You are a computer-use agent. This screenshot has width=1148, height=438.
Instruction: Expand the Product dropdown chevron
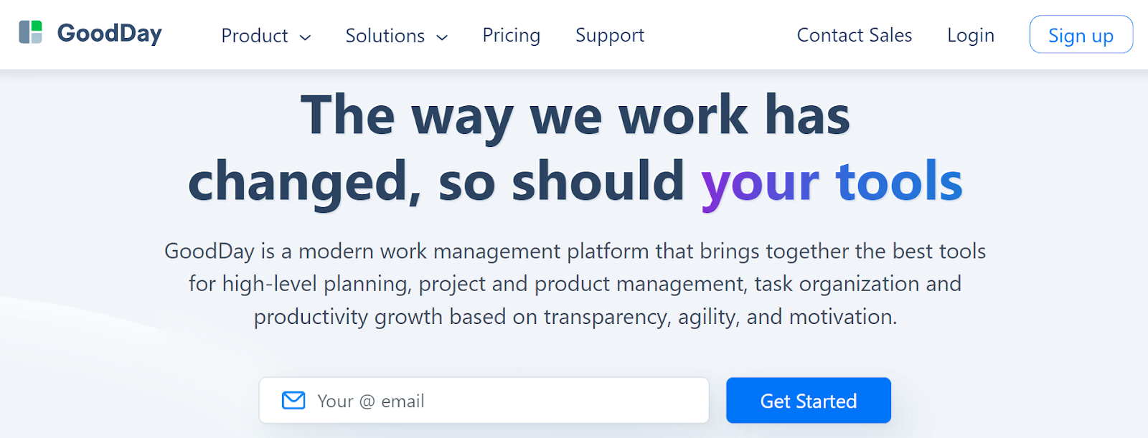tap(305, 37)
